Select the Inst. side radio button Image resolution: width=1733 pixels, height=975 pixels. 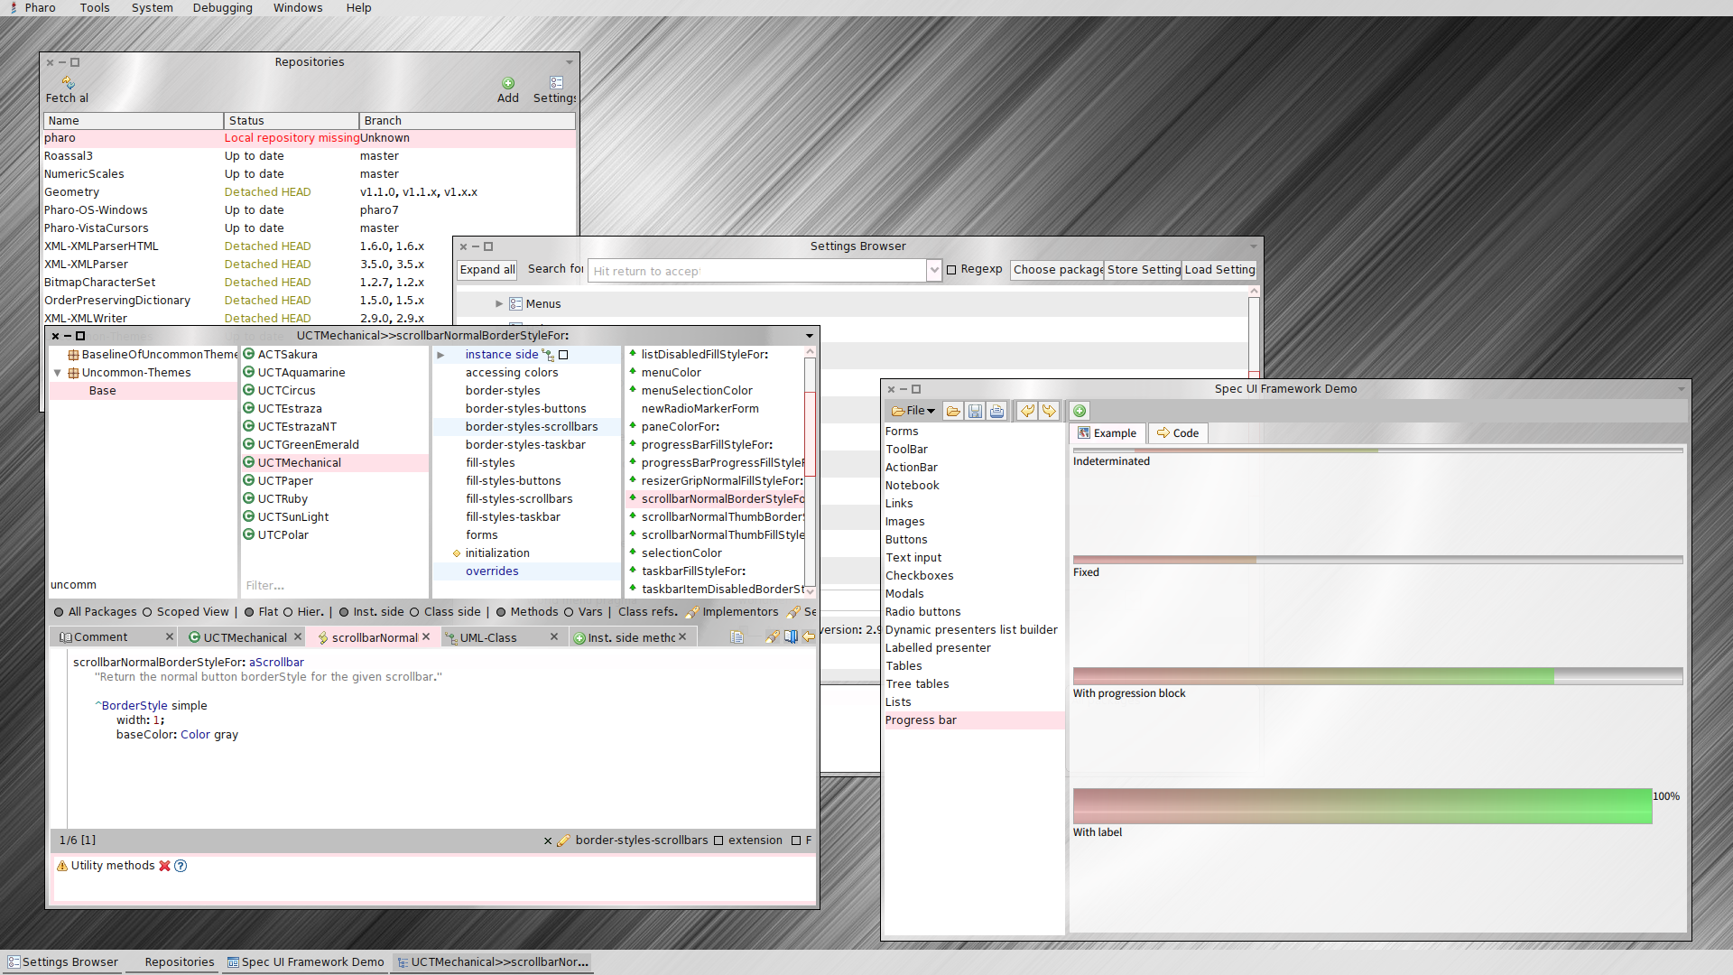[x=344, y=612]
